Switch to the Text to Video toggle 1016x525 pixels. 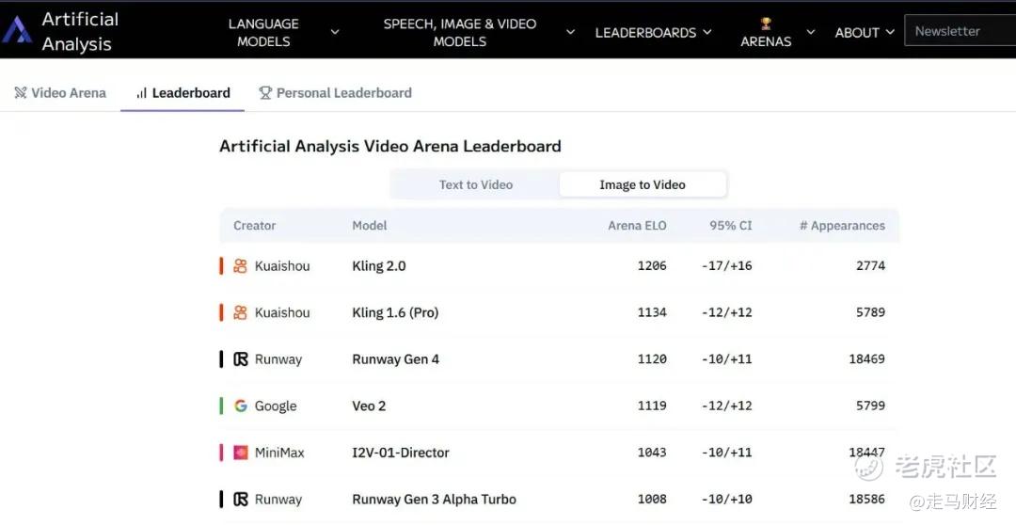tap(476, 184)
